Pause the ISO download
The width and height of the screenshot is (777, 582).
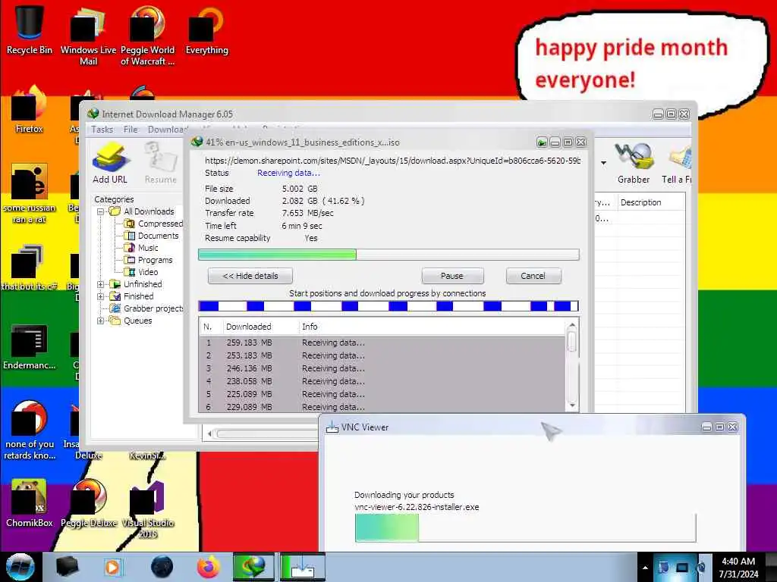(x=452, y=276)
